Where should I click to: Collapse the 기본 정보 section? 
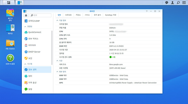pyautogui.click(x=57, y=20)
